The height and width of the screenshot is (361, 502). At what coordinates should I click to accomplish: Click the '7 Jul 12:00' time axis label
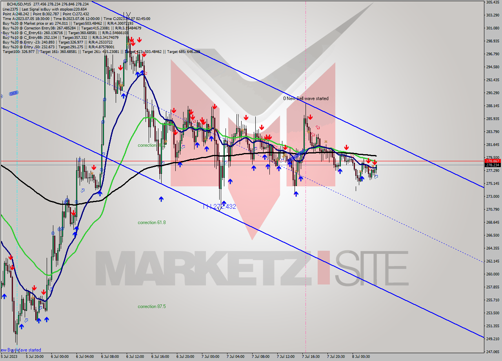[x=286, y=357]
